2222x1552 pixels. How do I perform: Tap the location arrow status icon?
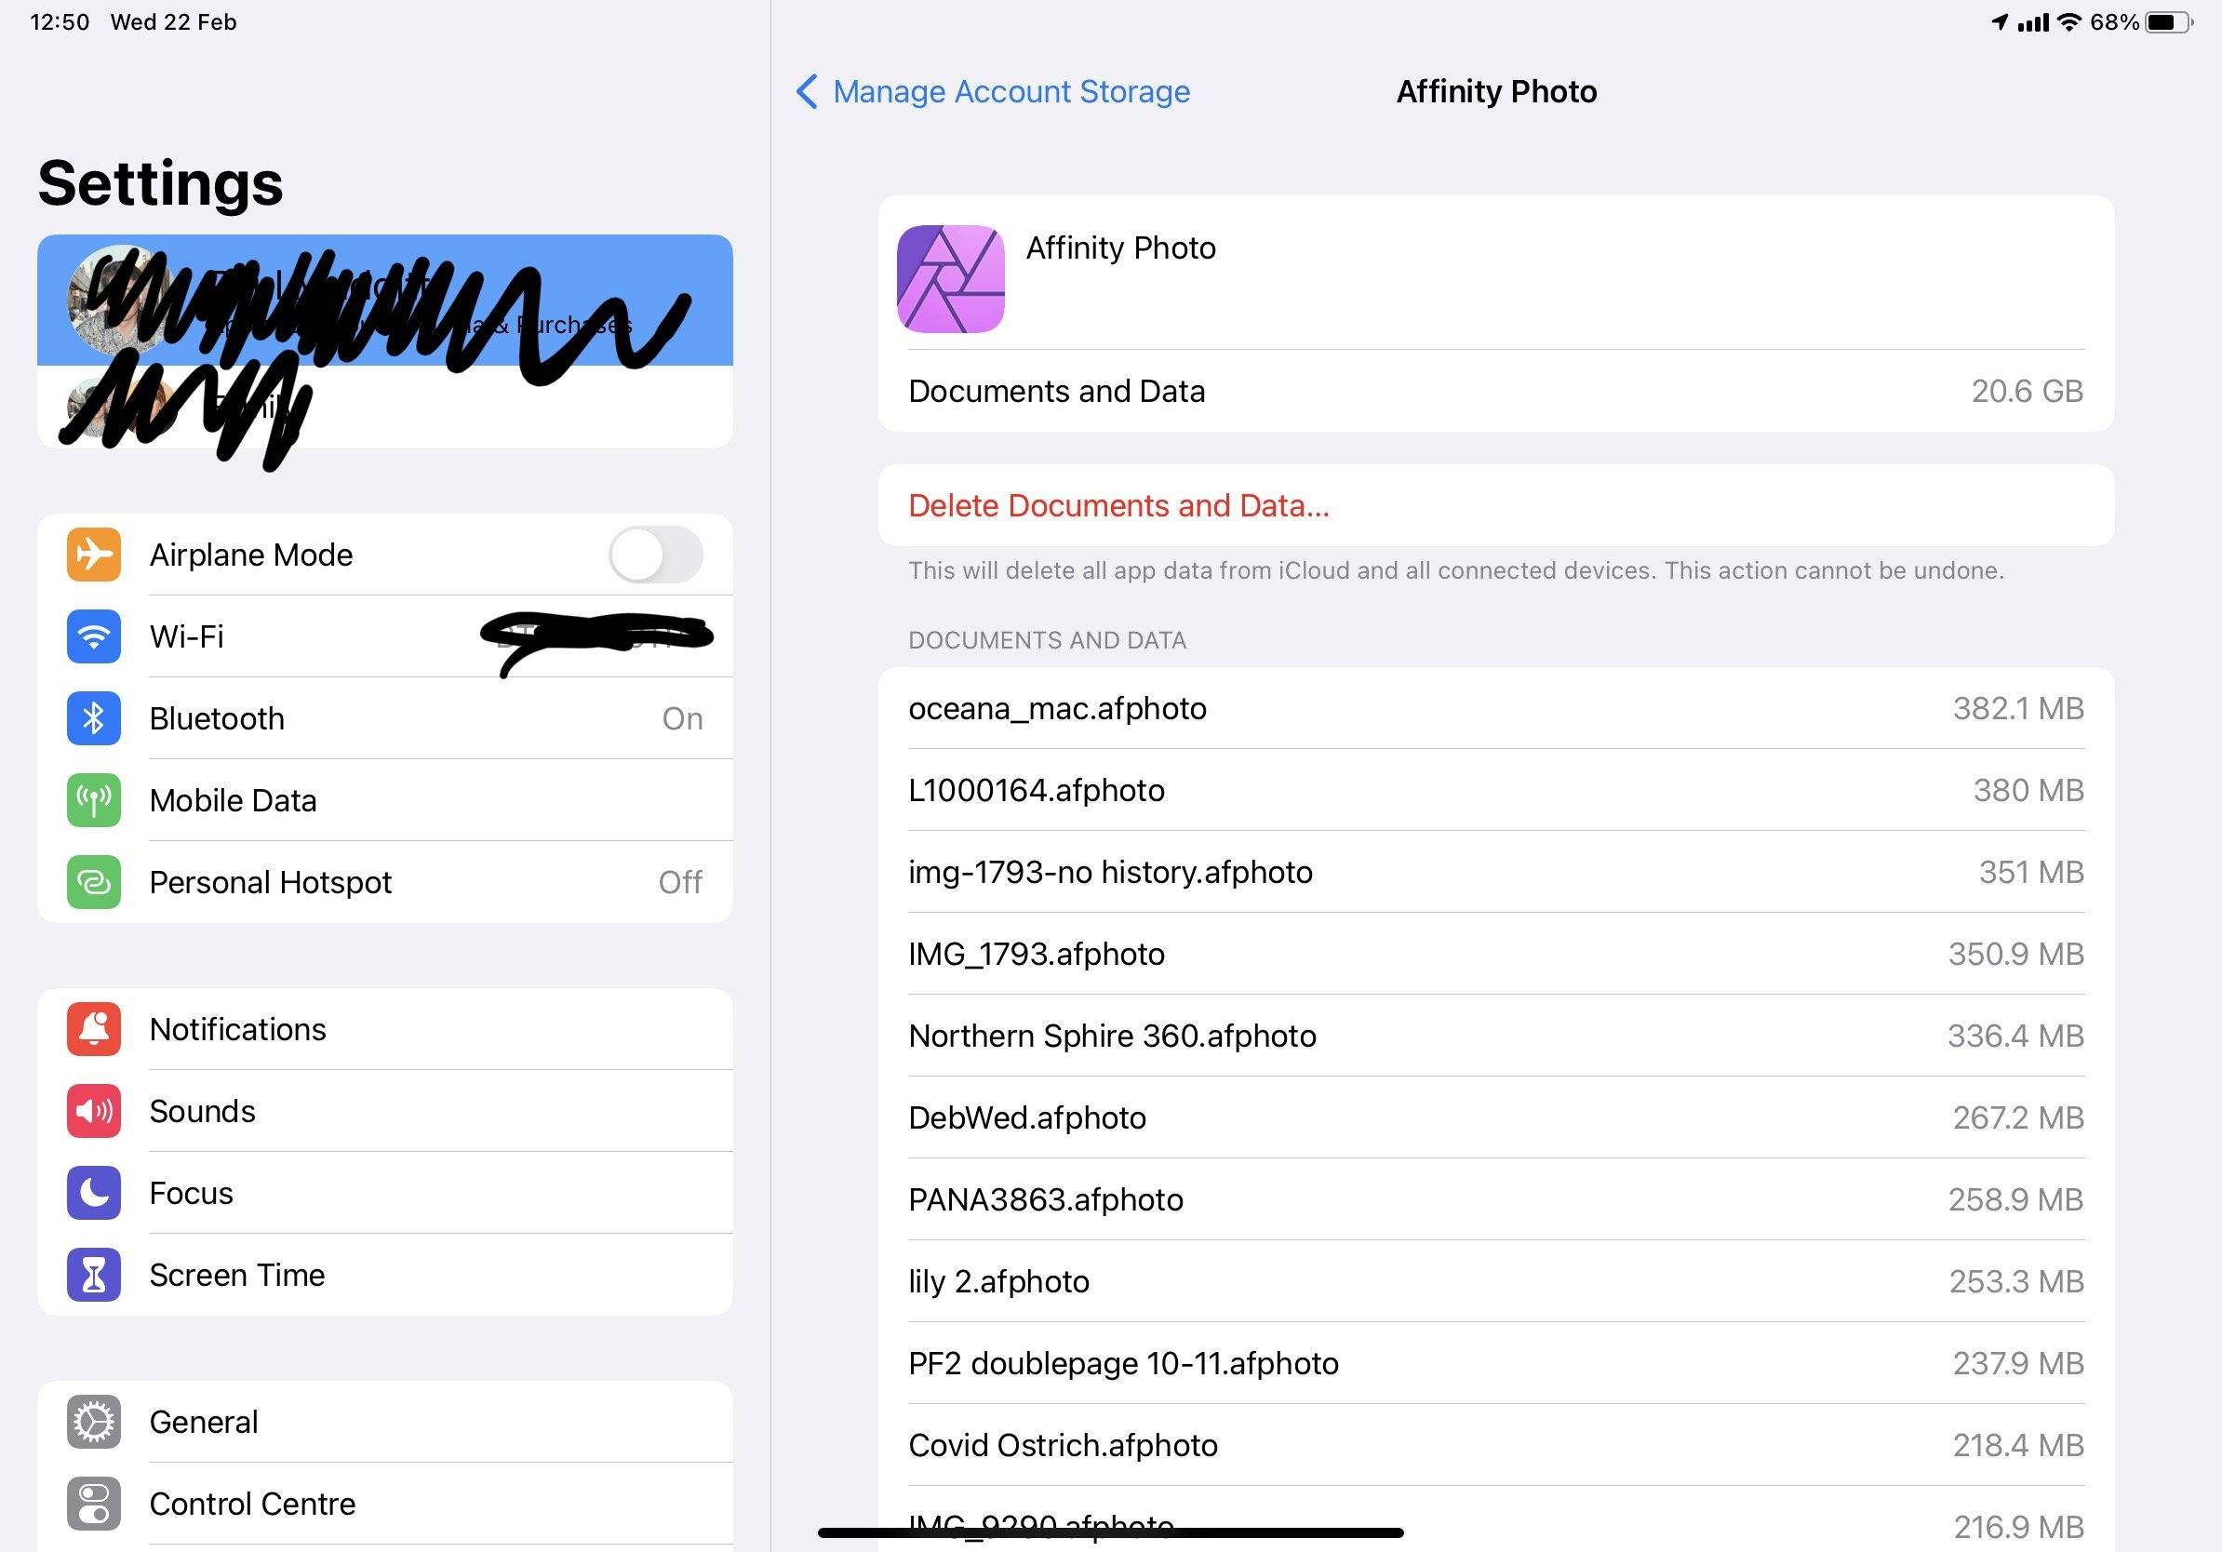(x=2000, y=22)
